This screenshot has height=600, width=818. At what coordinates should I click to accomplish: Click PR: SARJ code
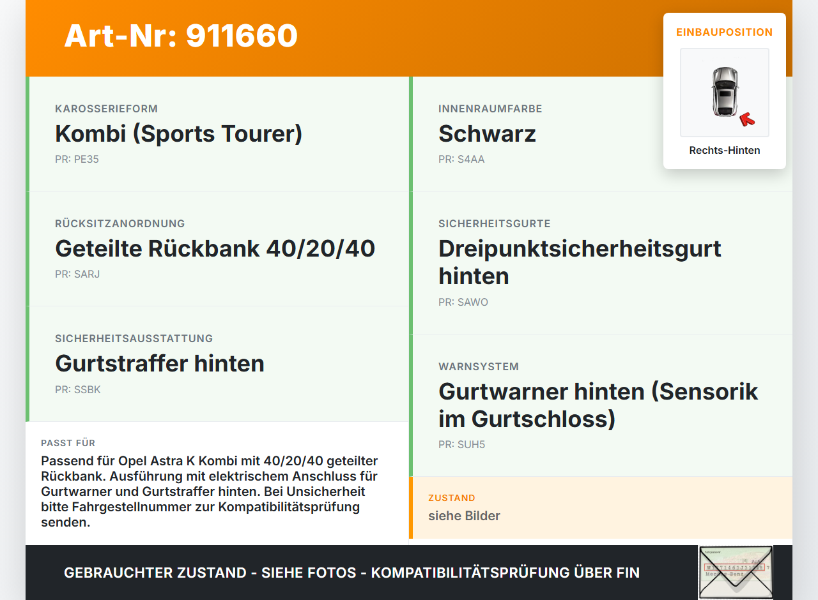point(77,274)
